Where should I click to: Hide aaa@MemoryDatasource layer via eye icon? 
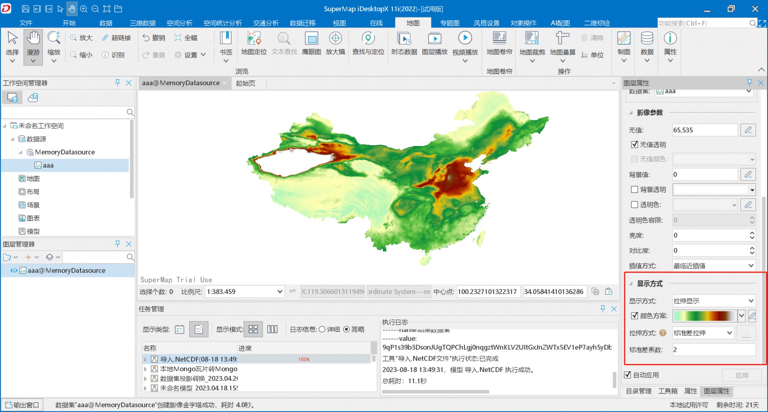[x=14, y=270]
